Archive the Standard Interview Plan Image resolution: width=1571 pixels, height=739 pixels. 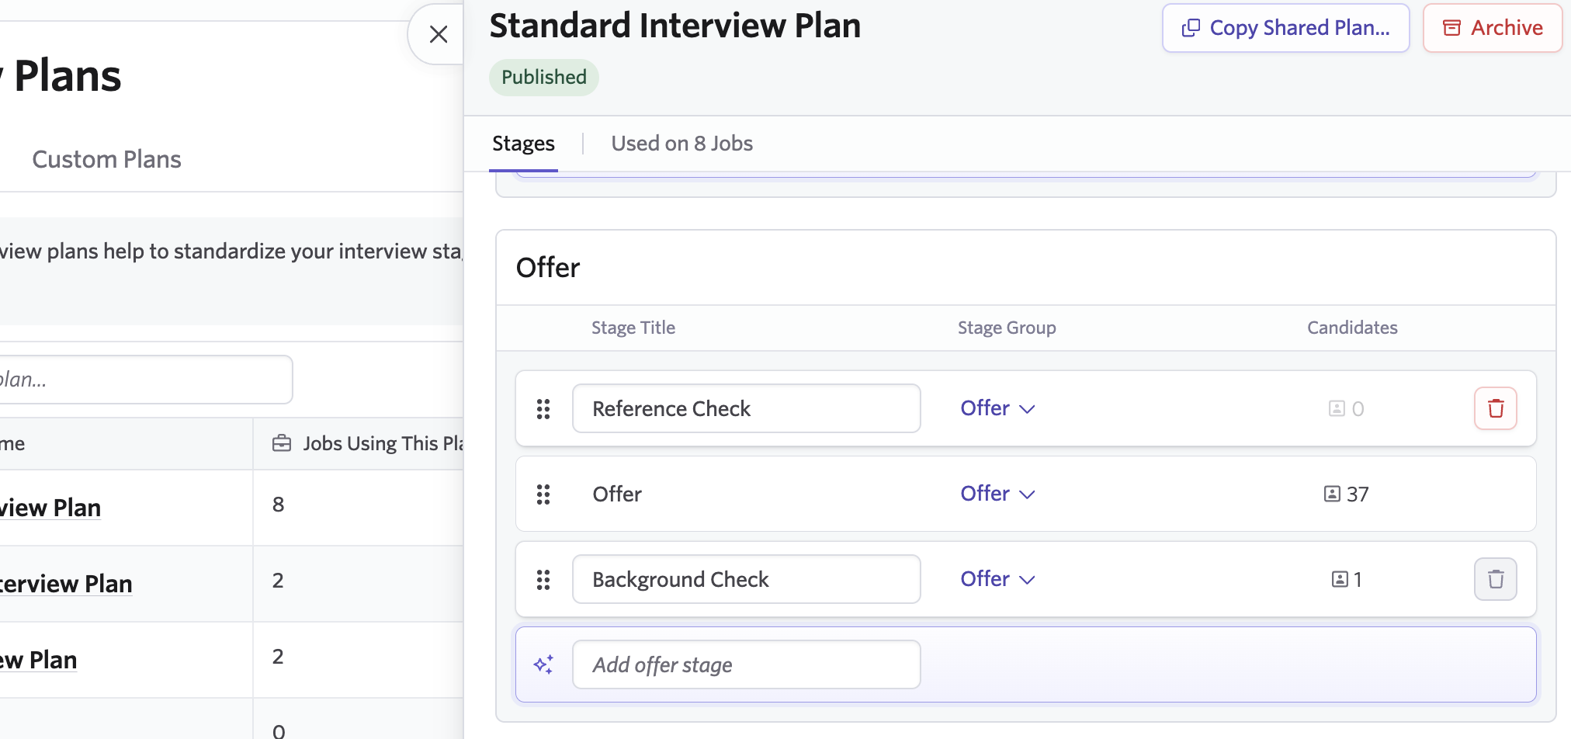point(1492,28)
